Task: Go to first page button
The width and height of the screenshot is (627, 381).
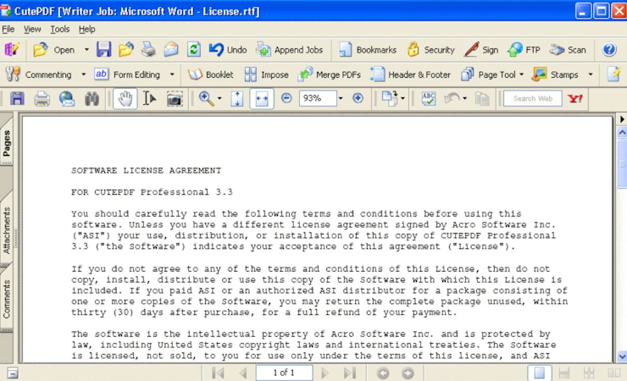Action: [x=218, y=373]
